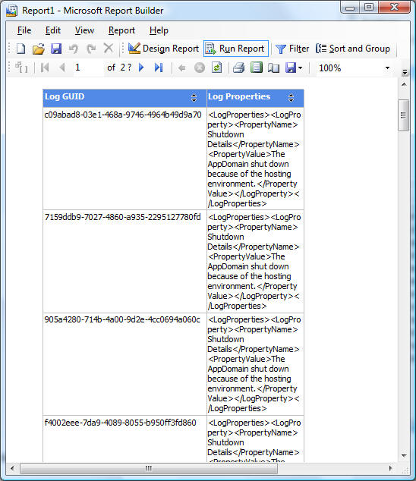Click Log Properties cell for 905a4280 row

pos(255,364)
